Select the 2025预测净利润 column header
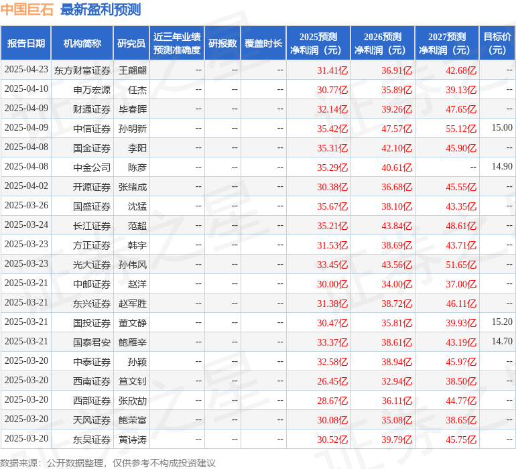The image size is (516, 469). pyautogui.click(x=318, y=44)
